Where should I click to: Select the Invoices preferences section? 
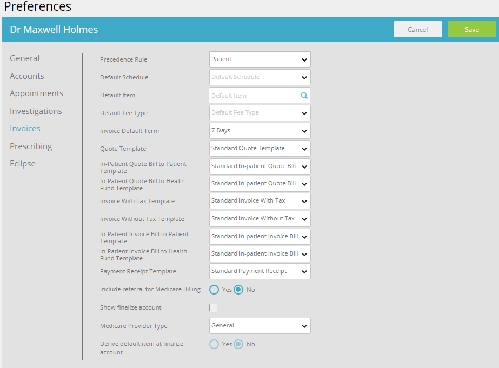click(25, 129)
